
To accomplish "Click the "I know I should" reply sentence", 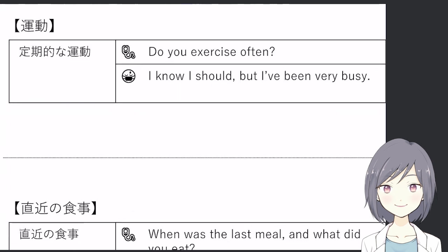I will [259, 76].
